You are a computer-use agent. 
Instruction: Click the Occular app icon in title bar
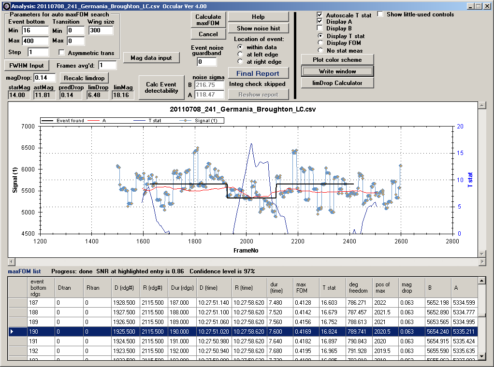[x=6, y=6]
